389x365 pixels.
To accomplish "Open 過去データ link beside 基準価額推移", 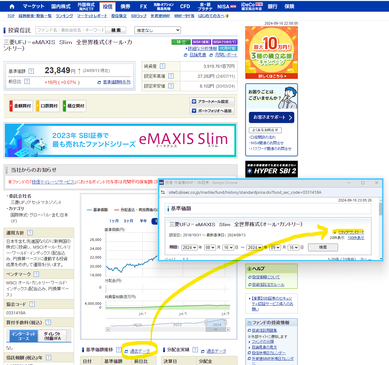I will coord(140,351).
